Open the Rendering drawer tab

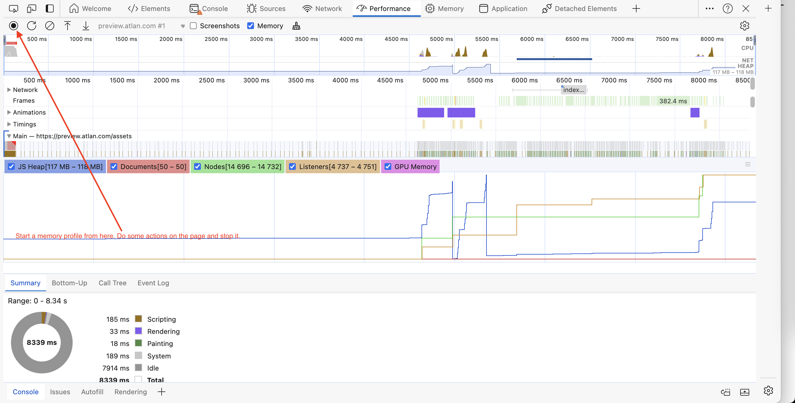[131, 392]
